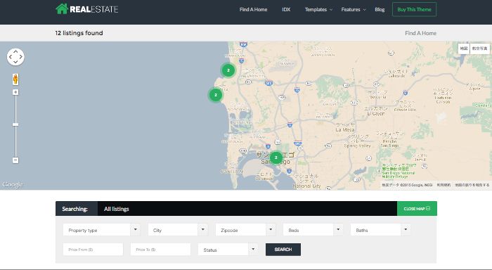Click the 12 listings found text

[x=79, y=33]
